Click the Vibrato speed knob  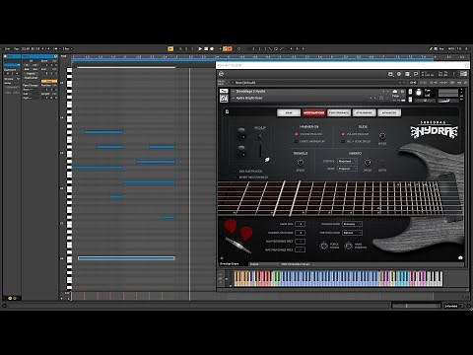point(368,163)
